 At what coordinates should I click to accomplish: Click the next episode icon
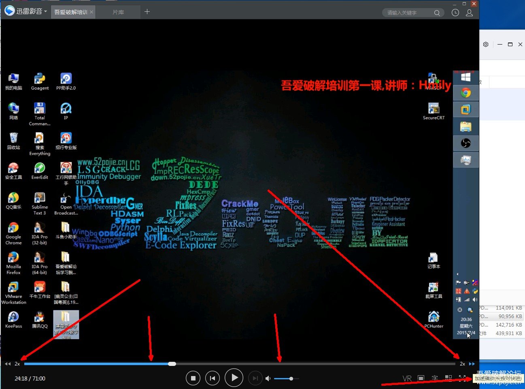(x=255, y=378)
